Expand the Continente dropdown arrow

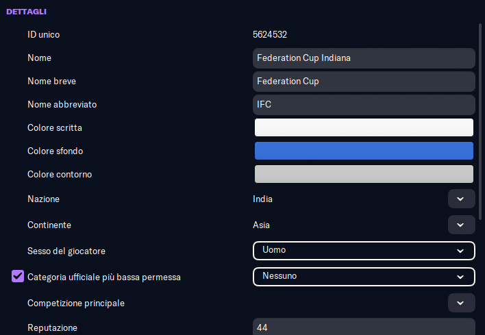point(461,225)
